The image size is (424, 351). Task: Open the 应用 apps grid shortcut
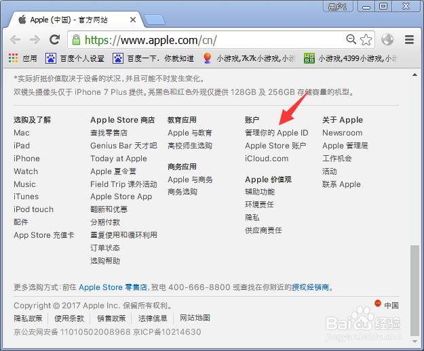[22, 58]
